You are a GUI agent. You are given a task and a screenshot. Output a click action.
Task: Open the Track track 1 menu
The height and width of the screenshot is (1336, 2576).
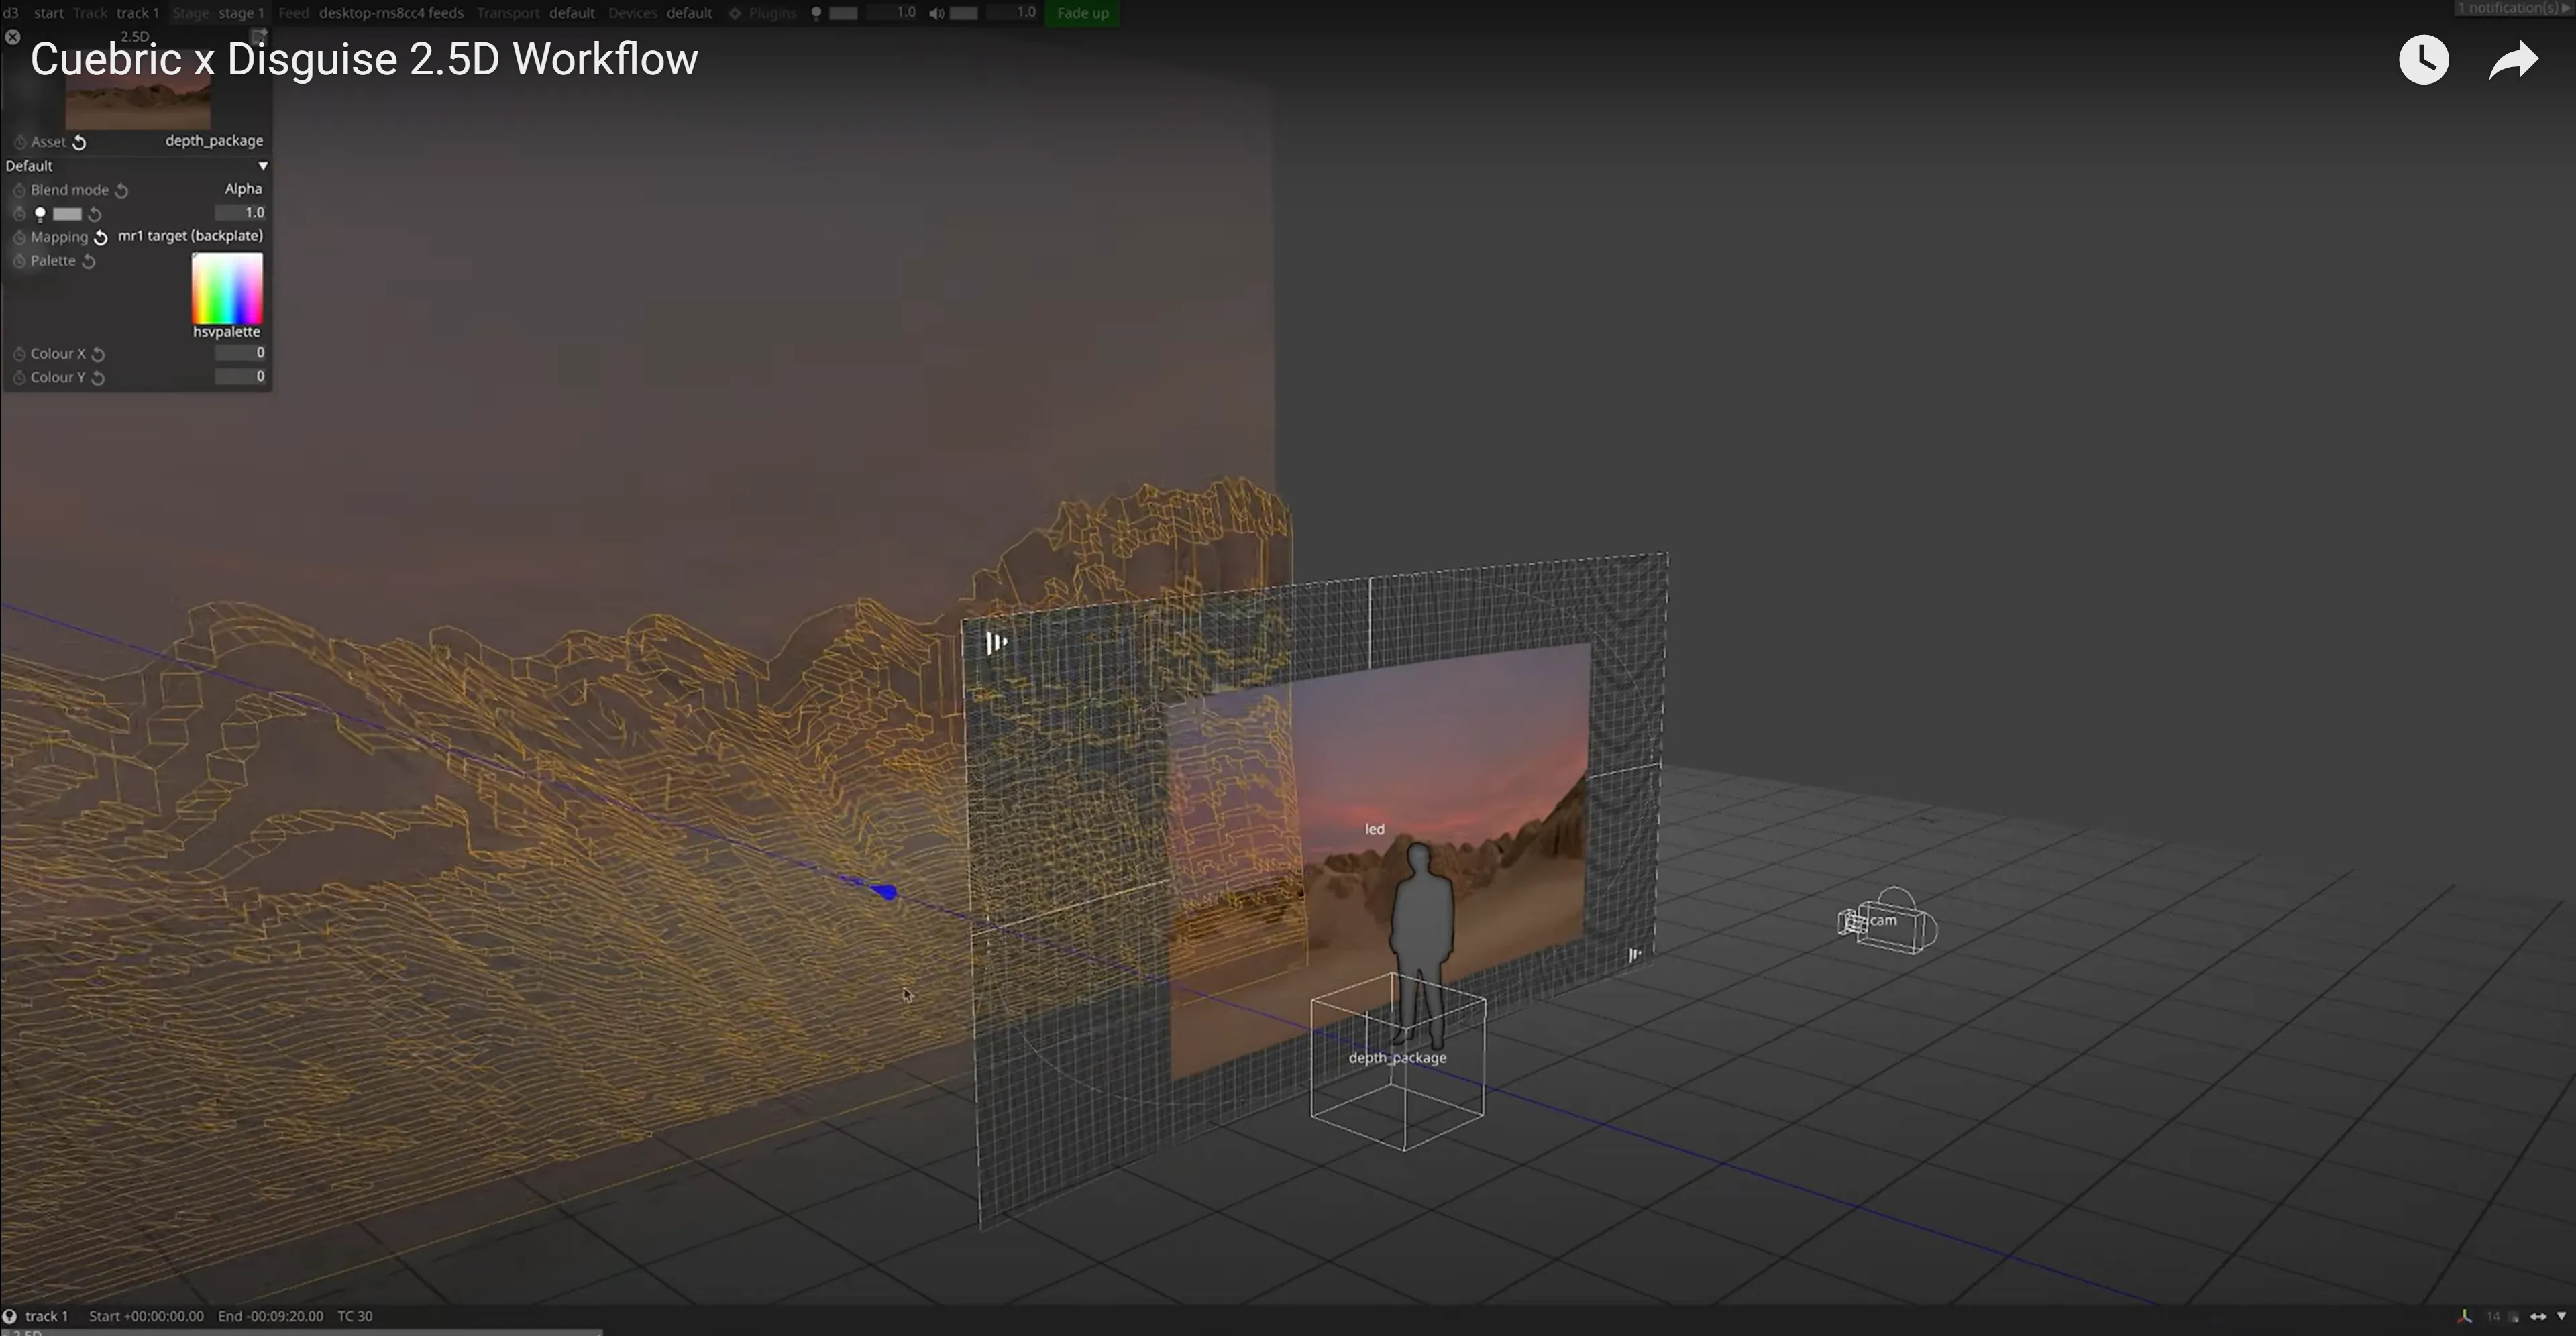(116, 13)
